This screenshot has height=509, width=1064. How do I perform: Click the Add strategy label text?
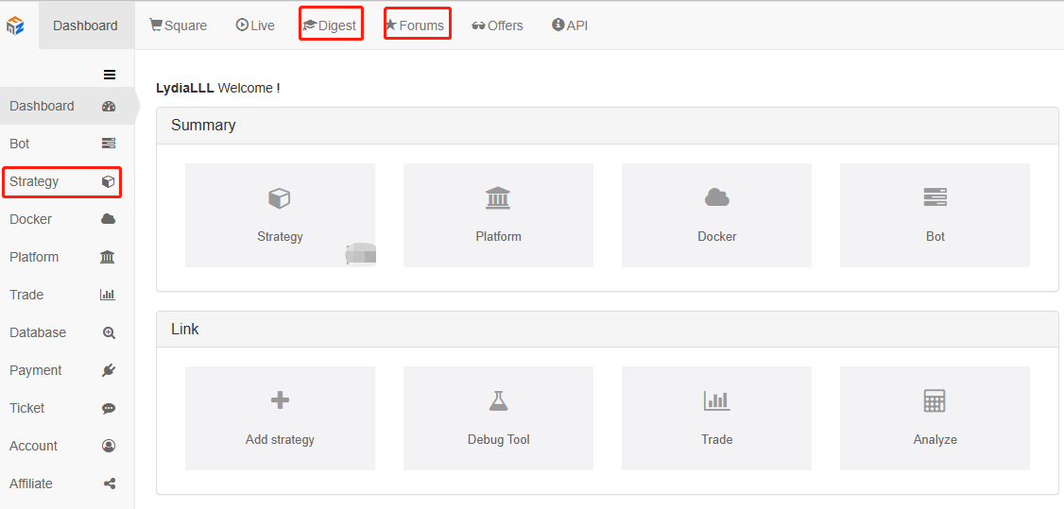[281, 440]
